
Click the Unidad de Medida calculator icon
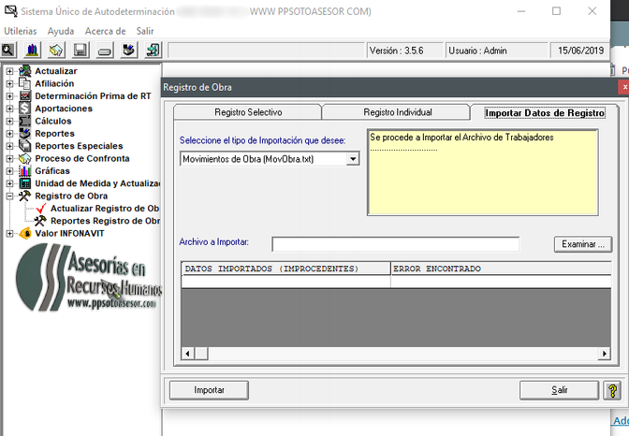[x=25, y=183]
